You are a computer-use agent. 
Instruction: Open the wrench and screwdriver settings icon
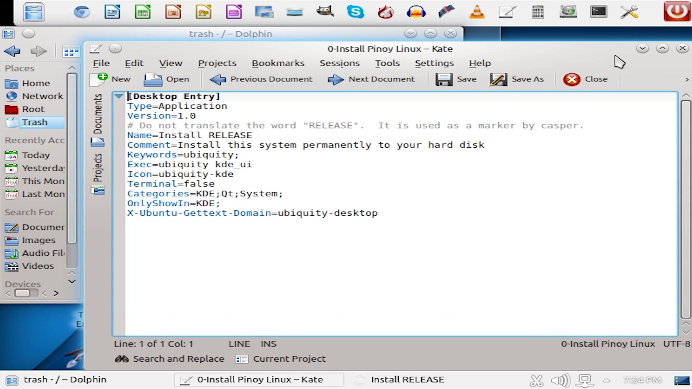tap(629, 12)
